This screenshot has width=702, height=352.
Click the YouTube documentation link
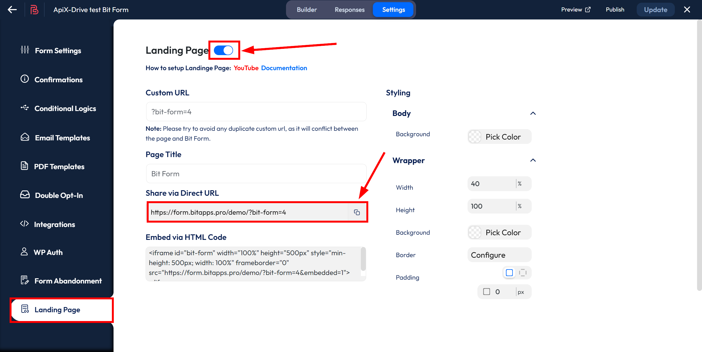(x=245, y=68)
